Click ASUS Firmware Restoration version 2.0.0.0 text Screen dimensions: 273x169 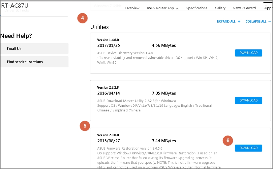(x=130, y=148)
